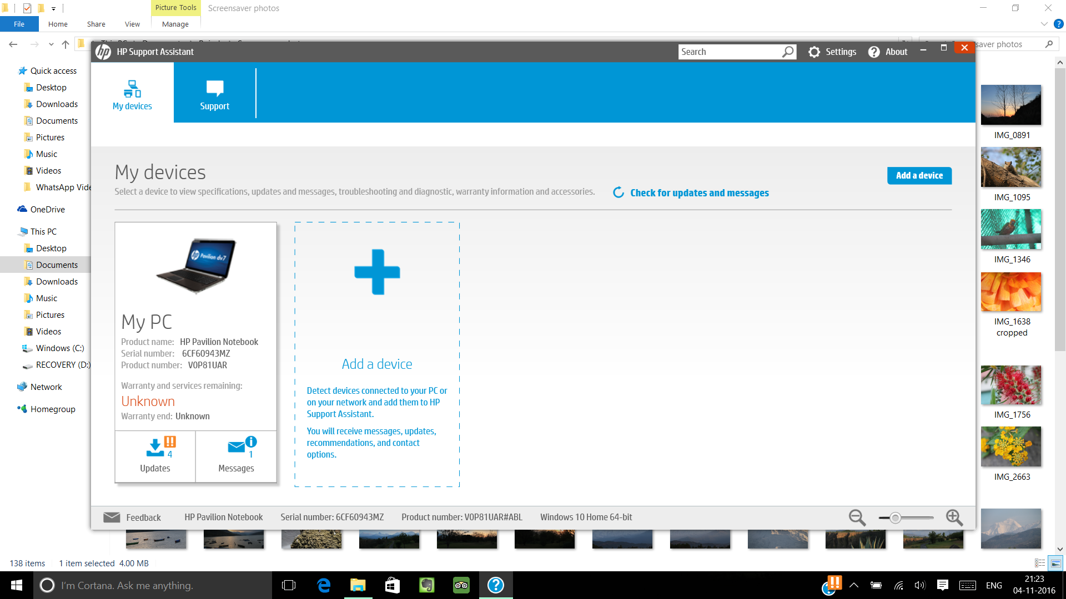This screenshot has width=1066, height=599.
Task: Click the Add a device text link
Action: tap(377, 364)
